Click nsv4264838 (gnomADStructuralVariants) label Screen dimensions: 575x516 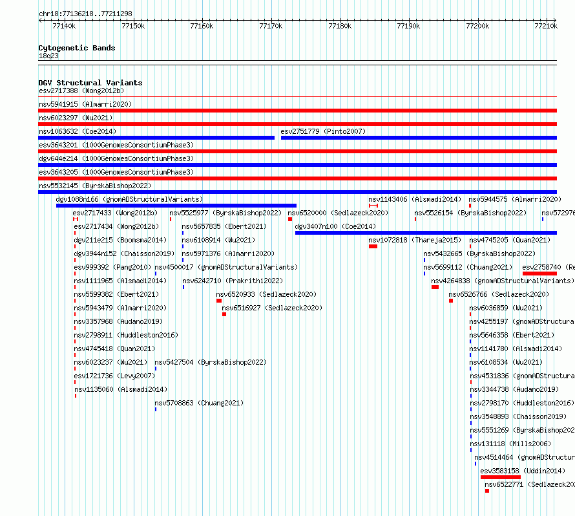tap(503, 281)
